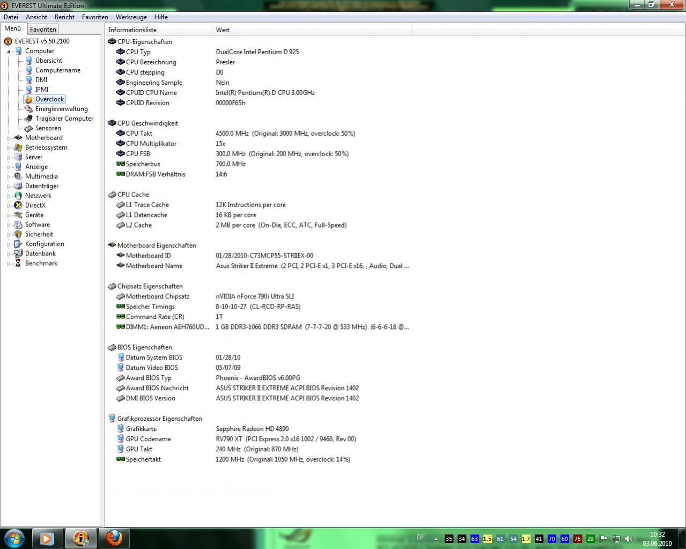686x549 pixels.
Task: Click the Benchmark hourglass icon
Action: 18,263
